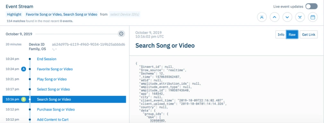Click the select Device ID(s) field
Viewport: 324px width, 123px height.
[x=125, y=14]
